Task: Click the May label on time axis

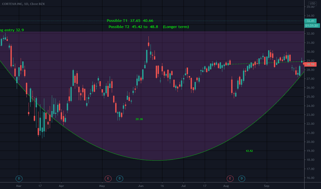Action: point(102,186)
